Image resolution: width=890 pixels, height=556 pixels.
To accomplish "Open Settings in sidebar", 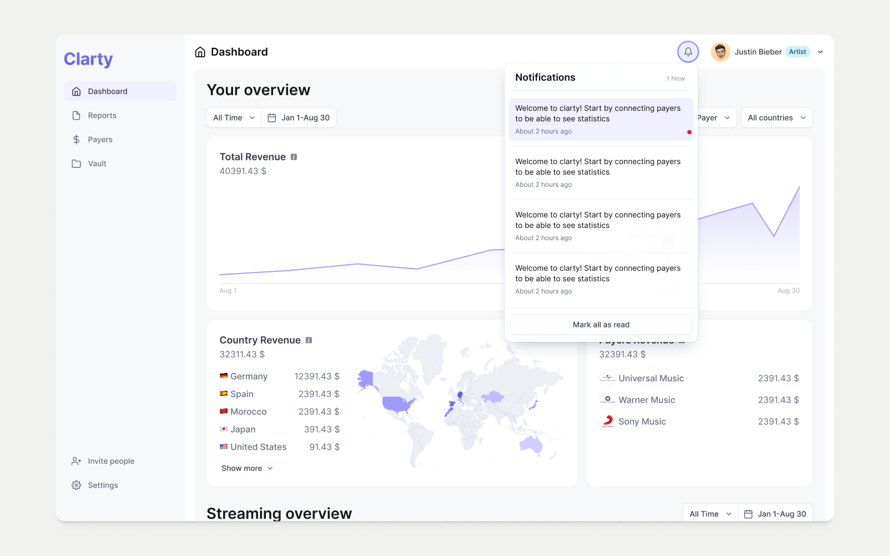I will pyautogui.click(x=120, y=485).
